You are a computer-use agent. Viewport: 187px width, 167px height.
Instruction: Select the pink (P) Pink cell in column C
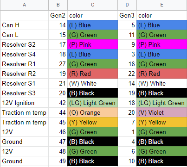point(92,44)
